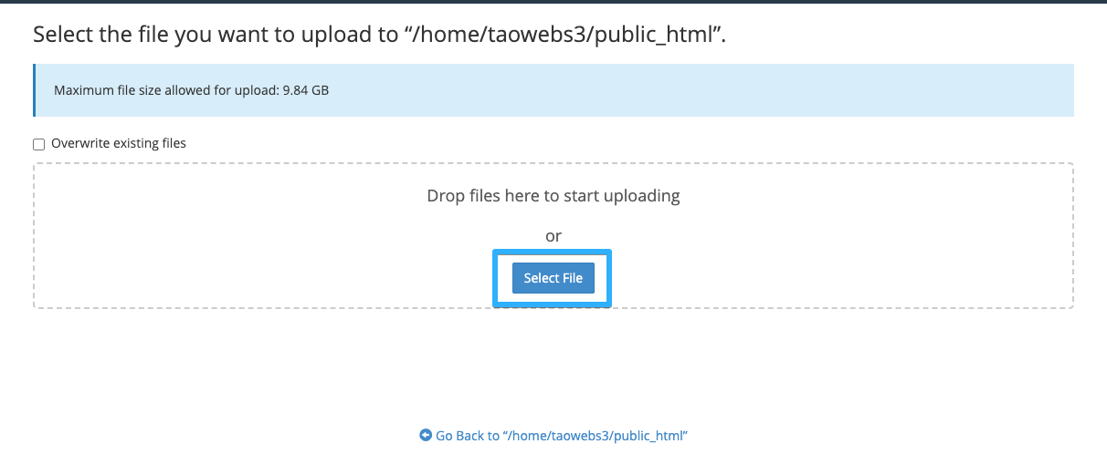The image size is (1107, 454).
Task: Click the "Overwrite existing files" label text
Action: pyautogui.click(x=119, y=143)
